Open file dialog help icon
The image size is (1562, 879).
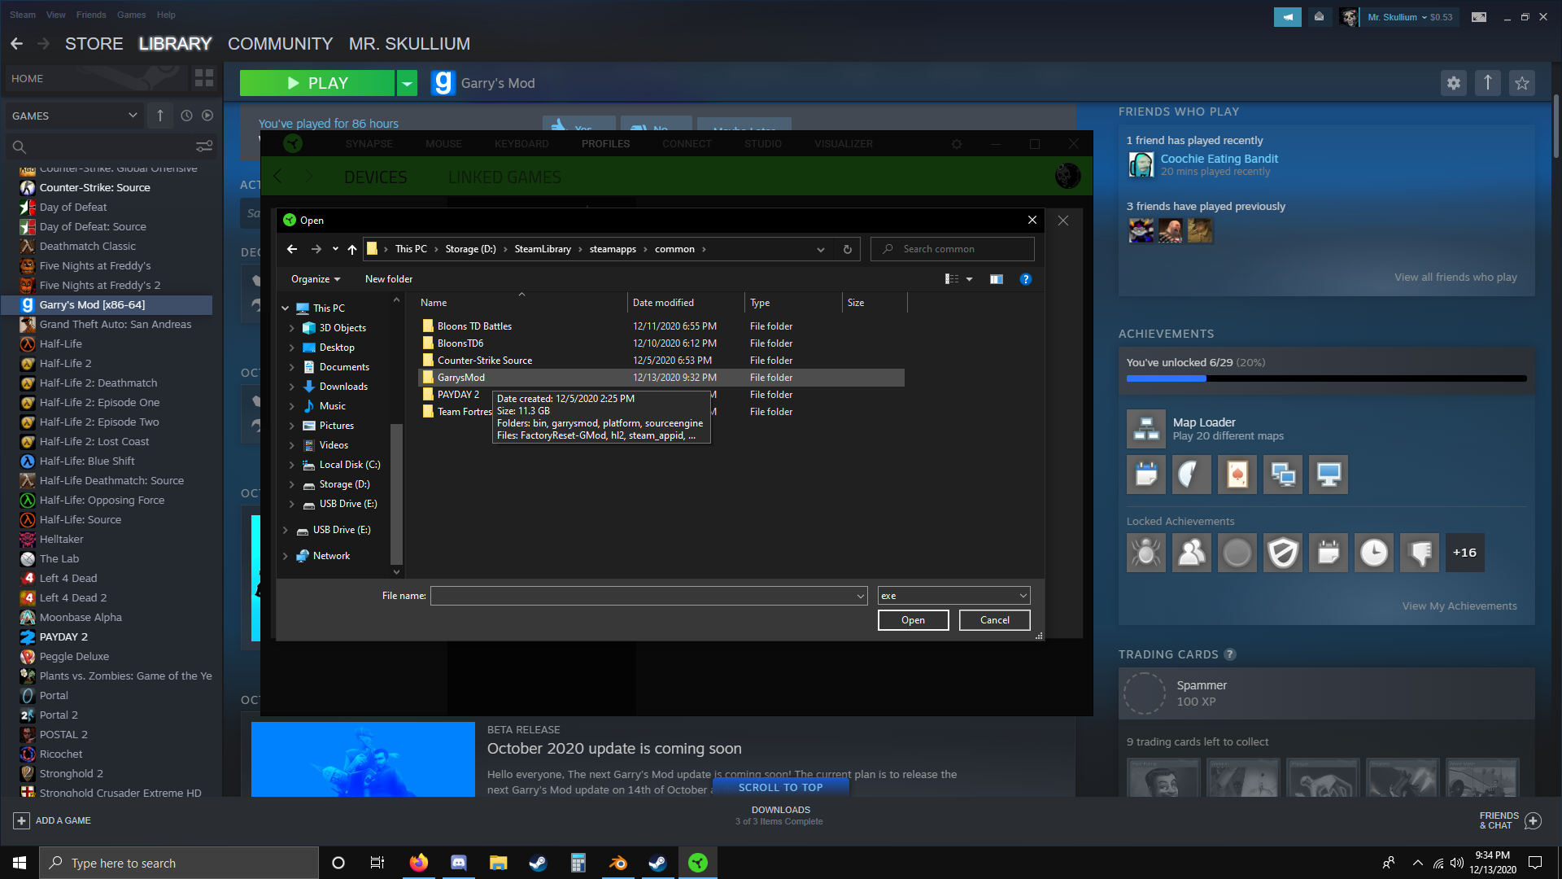point(1026,279)
